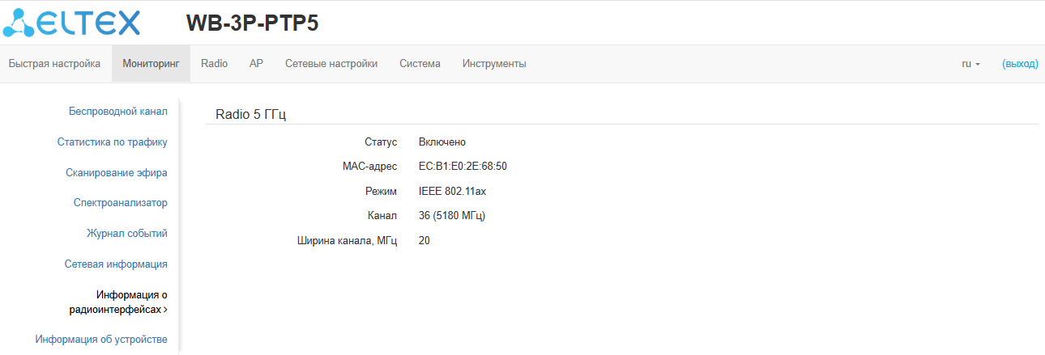Click the (выход) logout link
Screen dimensions: 1045x355
[x=1020, y=64]
